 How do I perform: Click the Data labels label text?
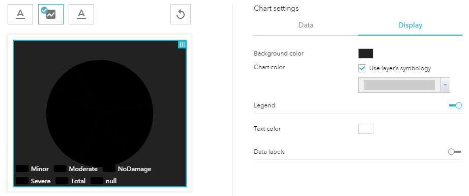[269, 152]
